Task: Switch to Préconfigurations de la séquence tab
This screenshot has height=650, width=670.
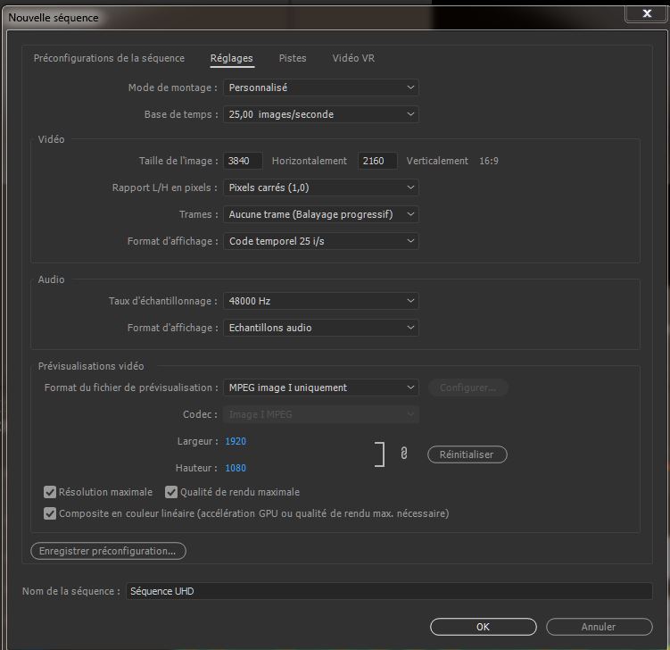Action: (x=109, y=58)
